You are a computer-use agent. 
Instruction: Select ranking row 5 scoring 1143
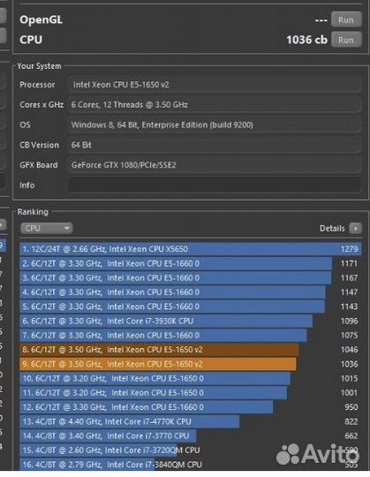[191, 307]
